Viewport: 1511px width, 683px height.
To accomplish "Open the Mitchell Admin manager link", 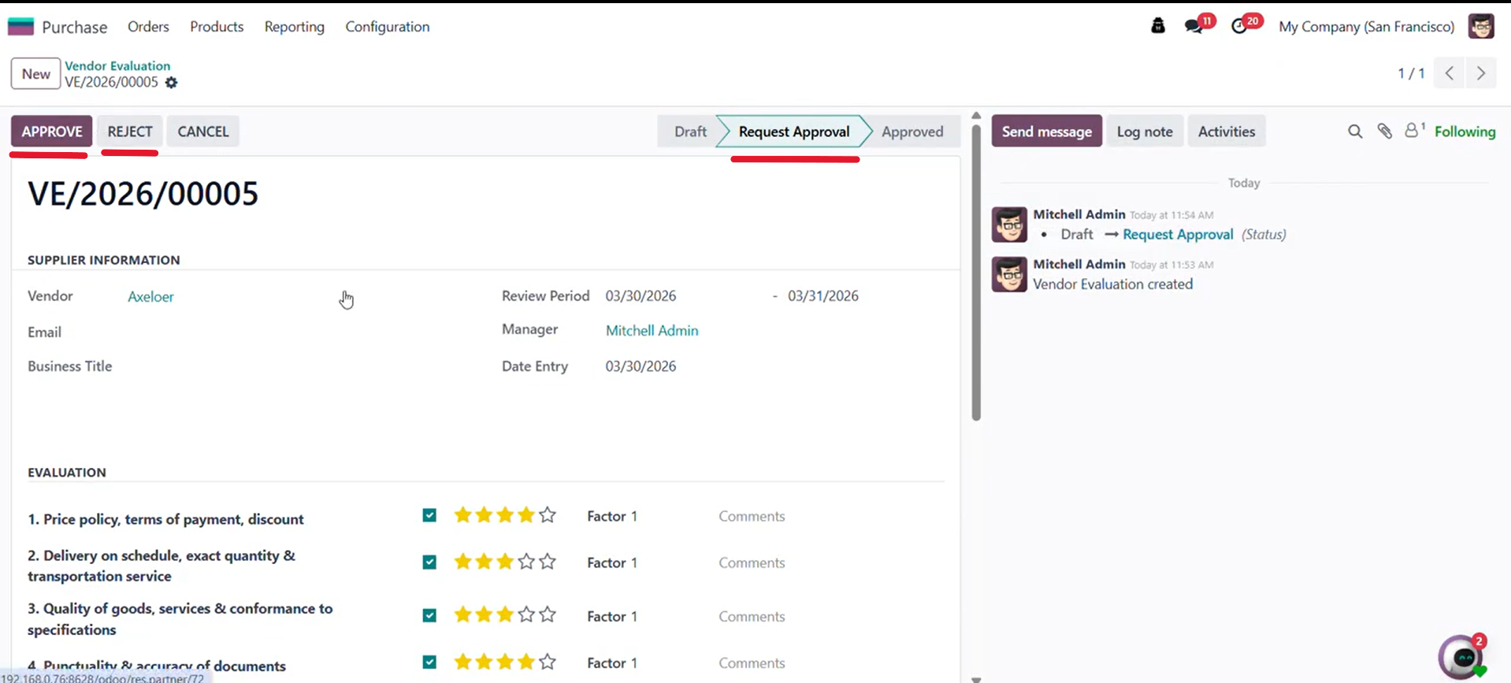I will pos(652,331).
